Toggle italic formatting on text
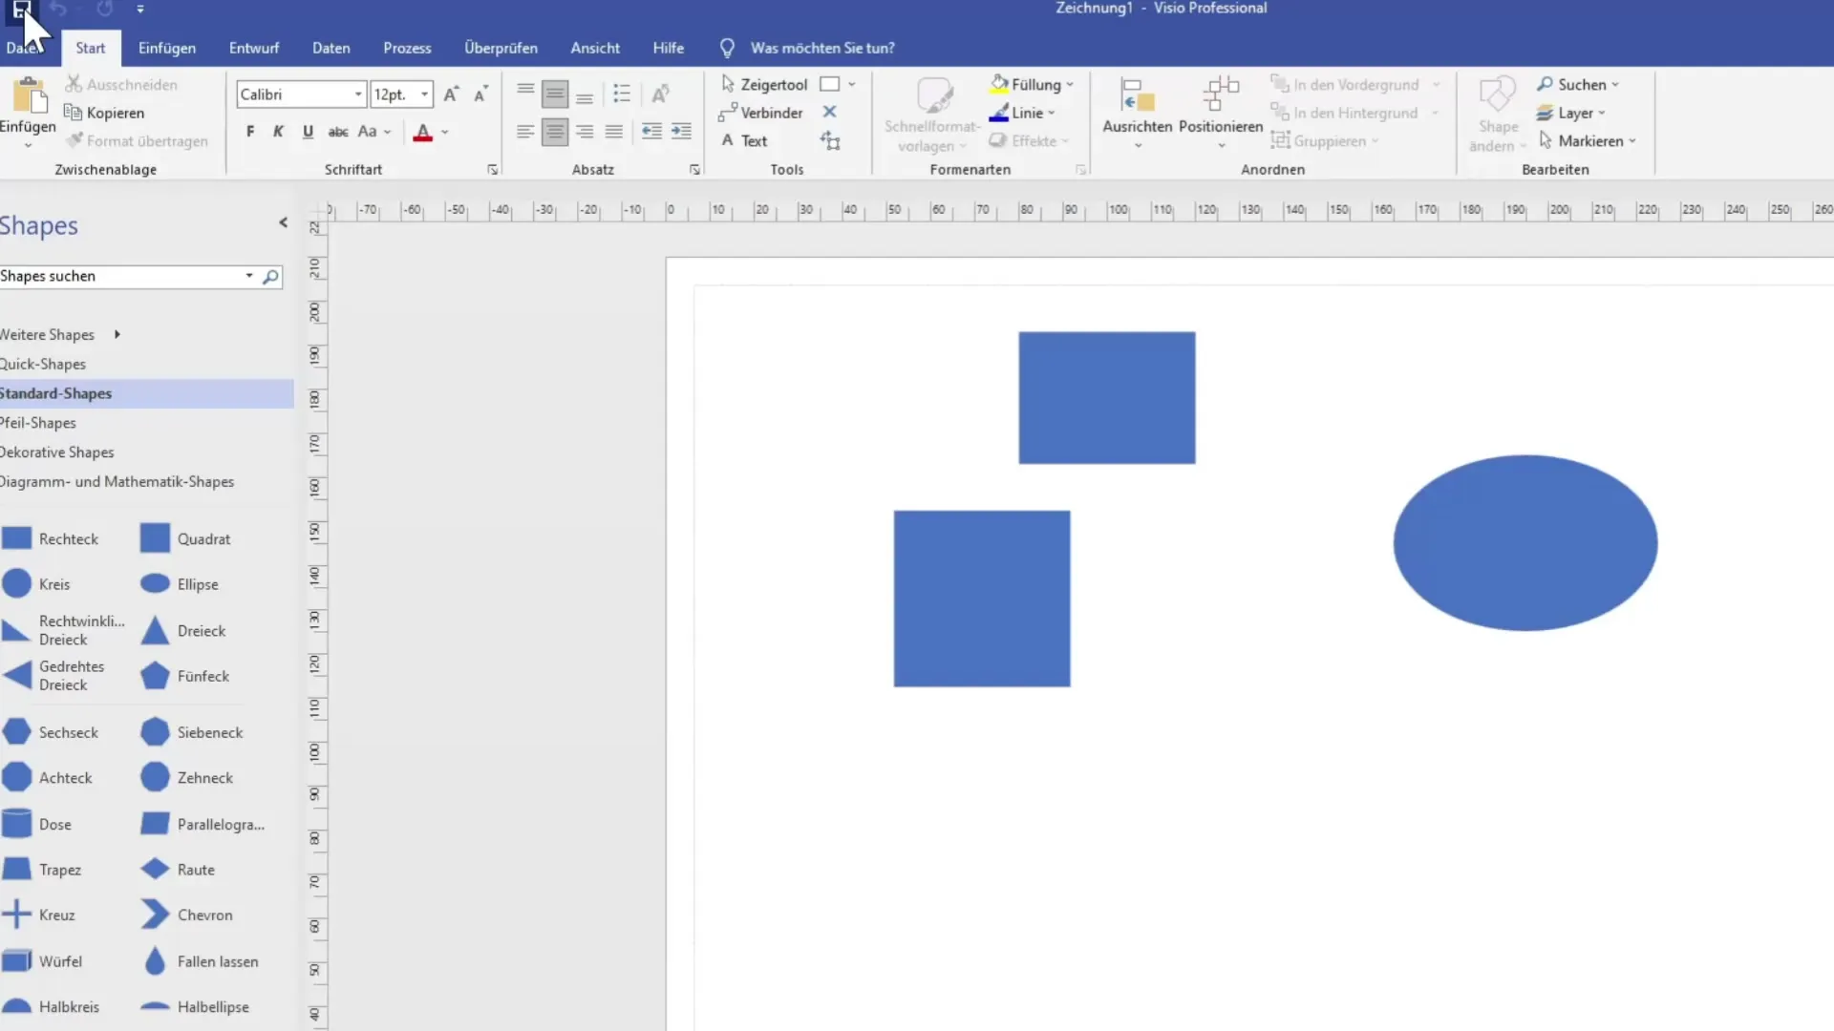This screenshot has width=1834, height=1031. [x=277, y=131]
